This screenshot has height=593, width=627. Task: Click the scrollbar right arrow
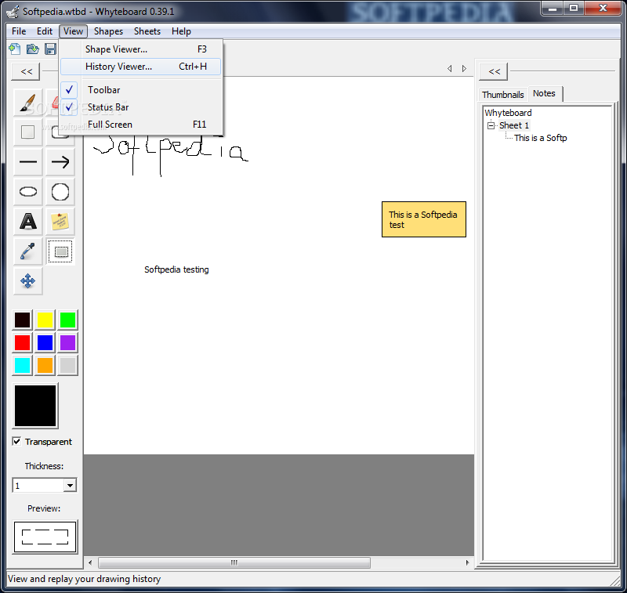[x=467, y=562]
